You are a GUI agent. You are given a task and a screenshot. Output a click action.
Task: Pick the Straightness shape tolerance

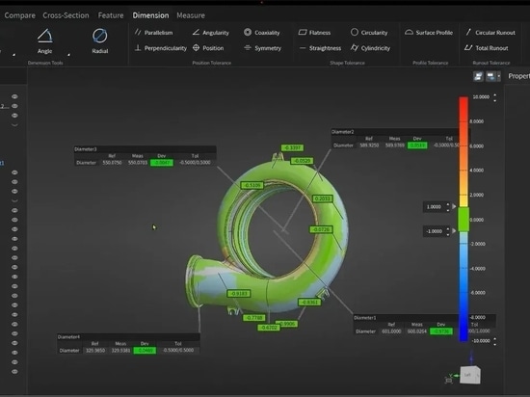pos(320,48)
